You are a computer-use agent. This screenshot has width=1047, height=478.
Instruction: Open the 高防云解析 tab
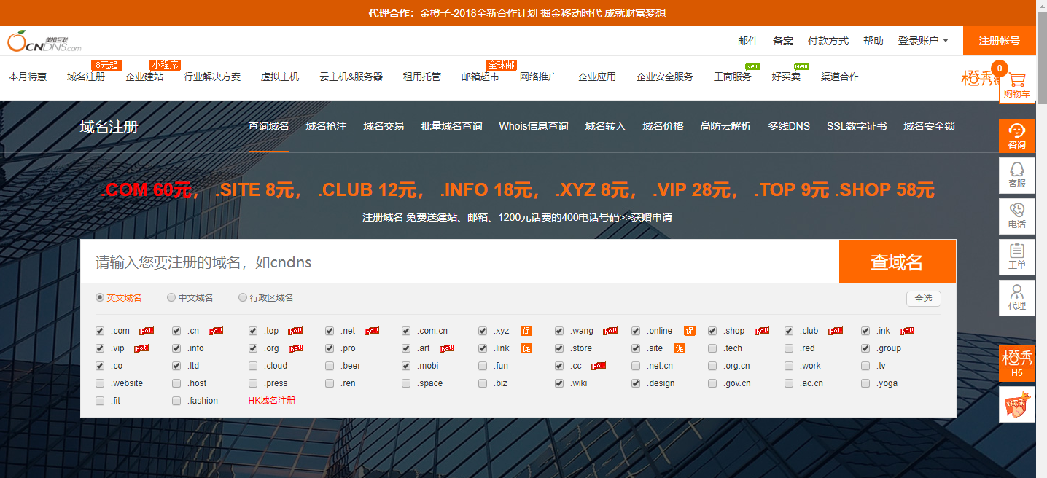[725, 126]
